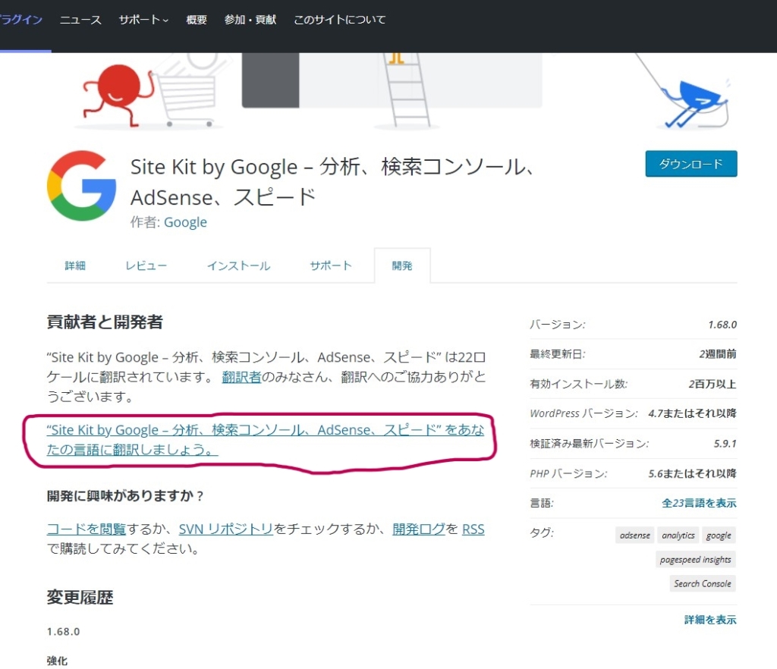Click the 開発に興味がありますか？ heading
777x669 pixels.
[x=125, y=496]
